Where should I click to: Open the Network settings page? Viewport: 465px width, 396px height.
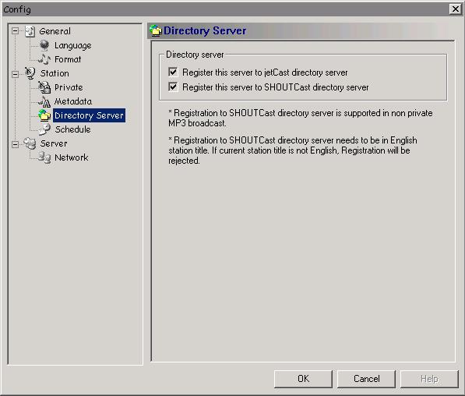pyautogui.click(x=72, y=157)
